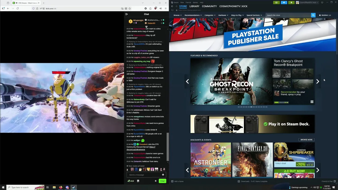The width and height of the screenshot is (338, 190).
Task: Focus the Search the store field
Action: pos(288,15)
